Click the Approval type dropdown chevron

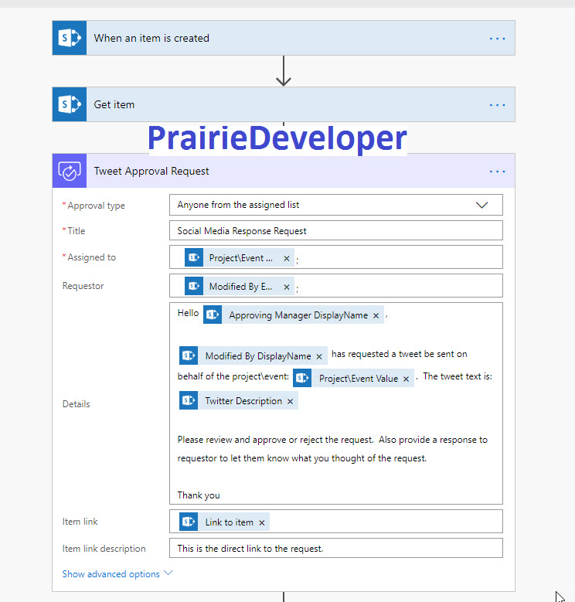pyautogui.click(x=481, y=205)
